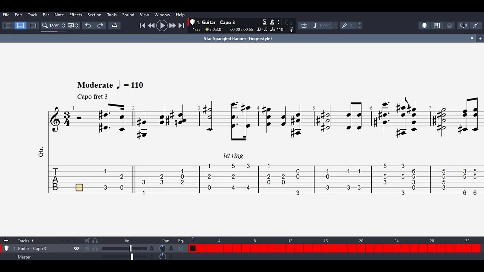The height and width of the screenshot is (272, 484).
Task: Fast forward to next bar
Action: pyautogui.click(x=172, y=25)
